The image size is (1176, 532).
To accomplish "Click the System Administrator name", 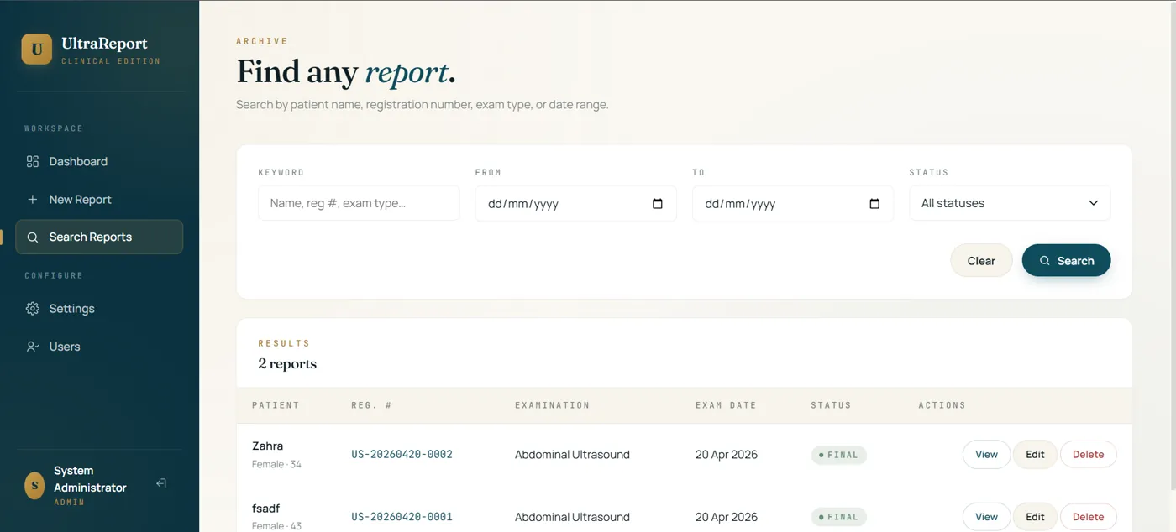I will pyautogui.click(x=90, y=479).
